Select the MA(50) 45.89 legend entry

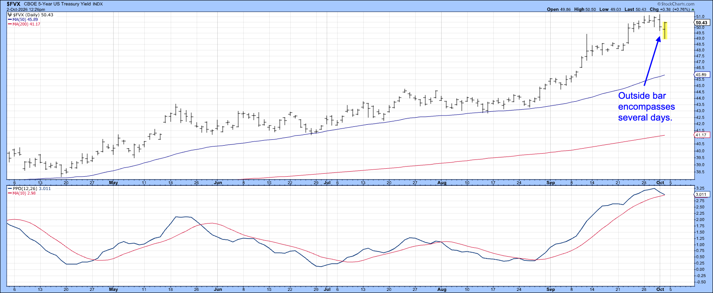point(24,20)
